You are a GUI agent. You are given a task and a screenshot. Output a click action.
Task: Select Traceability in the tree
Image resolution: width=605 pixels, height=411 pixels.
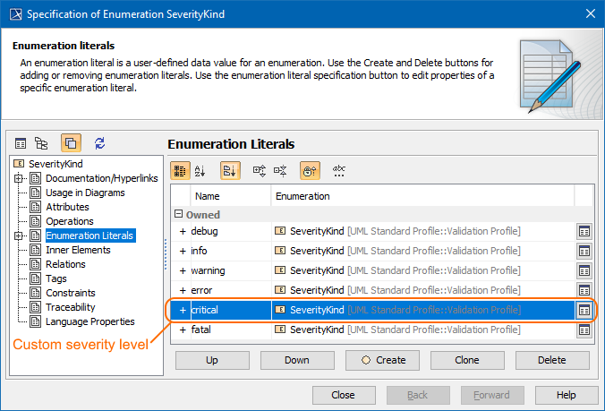tap(71, 307)
